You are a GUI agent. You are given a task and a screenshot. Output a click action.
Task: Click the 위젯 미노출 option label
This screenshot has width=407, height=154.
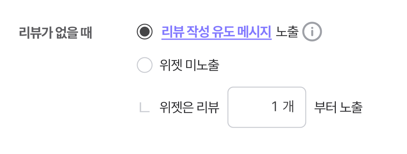pyautogui.click(x=189, y=65)
